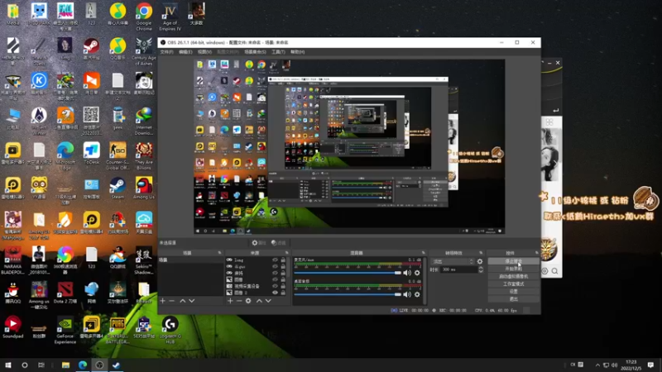Screen dimensions: 662x372
Task: Open source properties via gear in Sources toolbar
Action: click(x=248, y=301)
